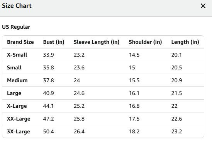Click the Shoulder (in) column header
The width and height of the screenshot is (212, 145).
click(145, 42)
